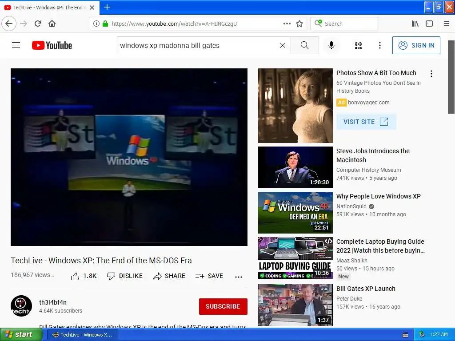This screenshot has width=455, height=341.
Task: Click the green padlock security icon
Action: [105, 24]
